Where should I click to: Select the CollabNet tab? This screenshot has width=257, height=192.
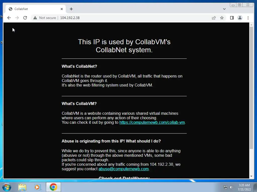[36, 9]
